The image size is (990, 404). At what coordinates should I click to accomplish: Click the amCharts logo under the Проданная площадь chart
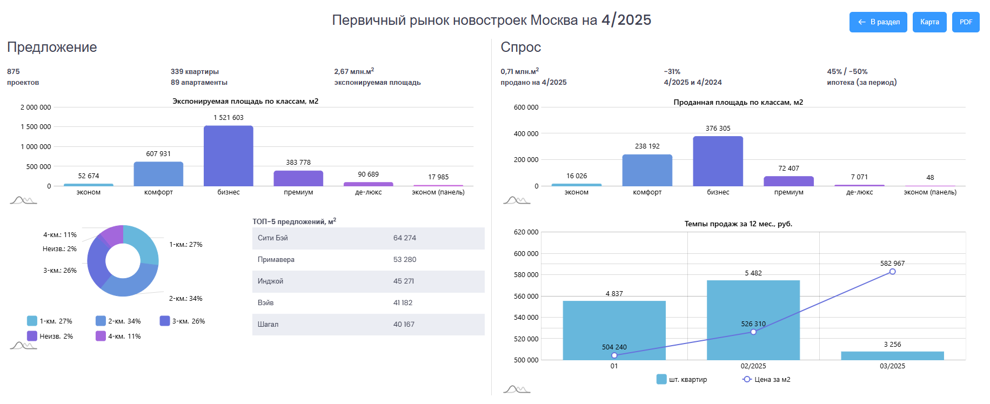click(517, 200)
